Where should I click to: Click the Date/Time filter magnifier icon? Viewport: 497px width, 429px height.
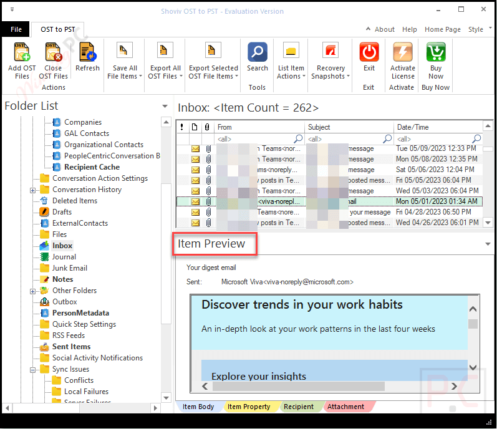tap(476, 138)
